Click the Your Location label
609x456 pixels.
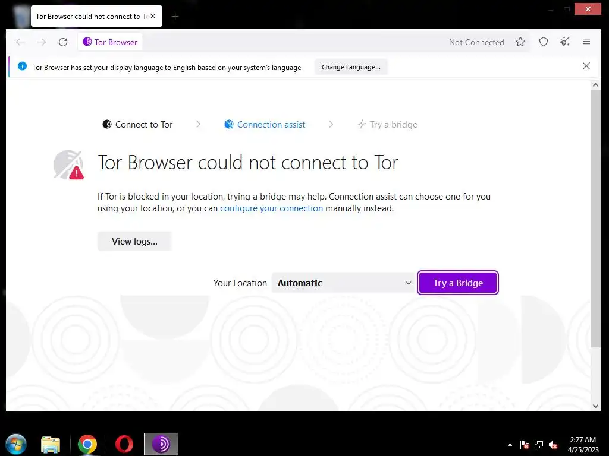click(x=240, y=283)
